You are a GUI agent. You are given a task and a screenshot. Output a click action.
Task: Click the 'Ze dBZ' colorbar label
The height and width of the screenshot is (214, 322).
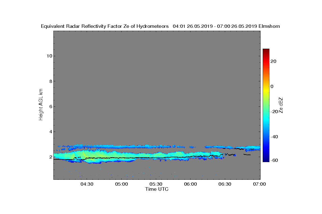point(281,105)
